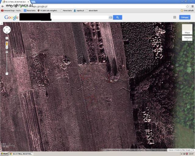The width and height of the screenshot is (195, 156).
Task: Click the bookmark star in address bar
Action: click(x=187, y=6)
